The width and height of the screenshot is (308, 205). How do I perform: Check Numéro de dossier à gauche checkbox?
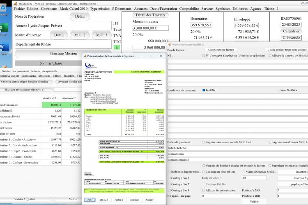[204, 166]
